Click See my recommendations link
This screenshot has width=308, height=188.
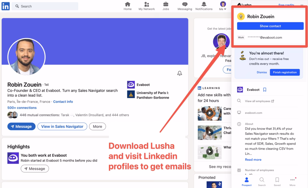pos(220,167)
